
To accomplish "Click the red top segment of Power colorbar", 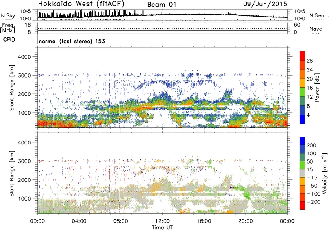I will point(303,56).
